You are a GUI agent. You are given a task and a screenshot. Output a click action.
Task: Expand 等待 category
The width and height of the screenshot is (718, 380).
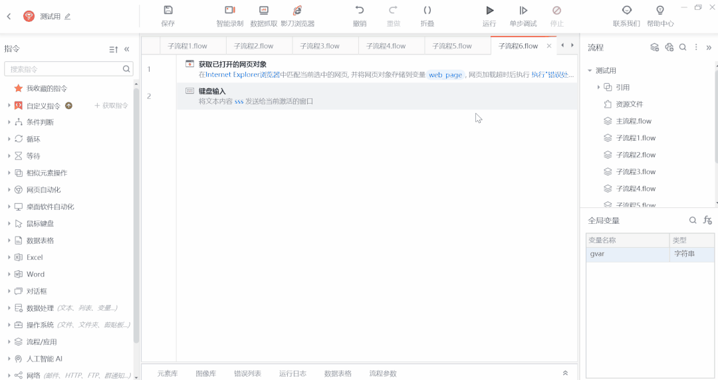pyautogui.click(x=9, y=156)
